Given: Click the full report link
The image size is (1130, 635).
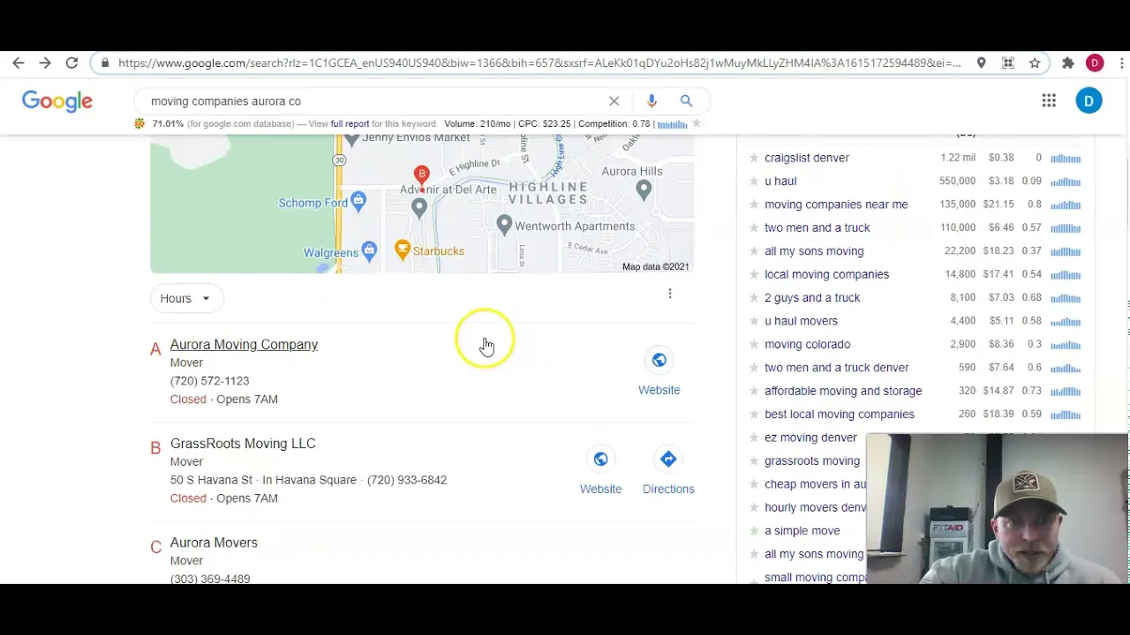Looking at the screenshot, I should (x=350, y=124).
